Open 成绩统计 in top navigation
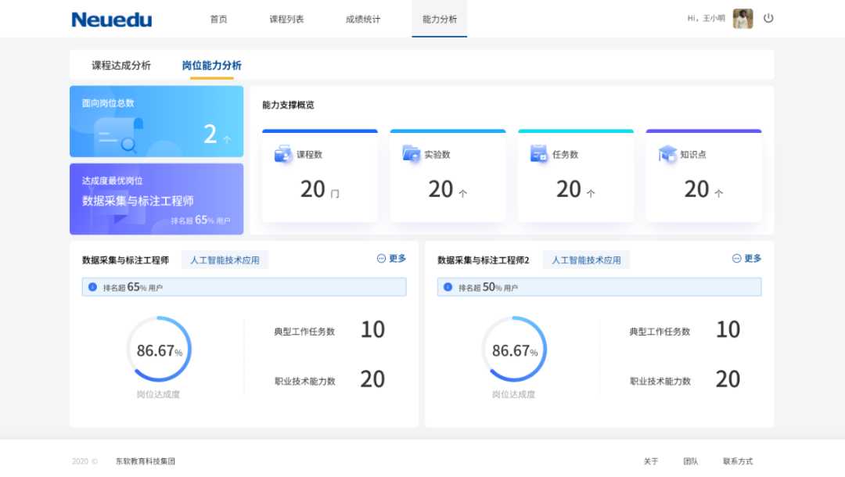845x477 pixels. (363, 20)
